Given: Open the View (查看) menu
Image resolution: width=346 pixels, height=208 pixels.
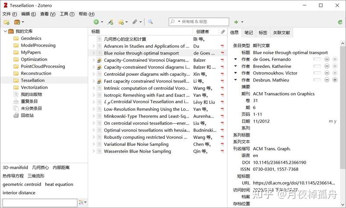Looking at the screenshot, I should click(x=48, y=14).
